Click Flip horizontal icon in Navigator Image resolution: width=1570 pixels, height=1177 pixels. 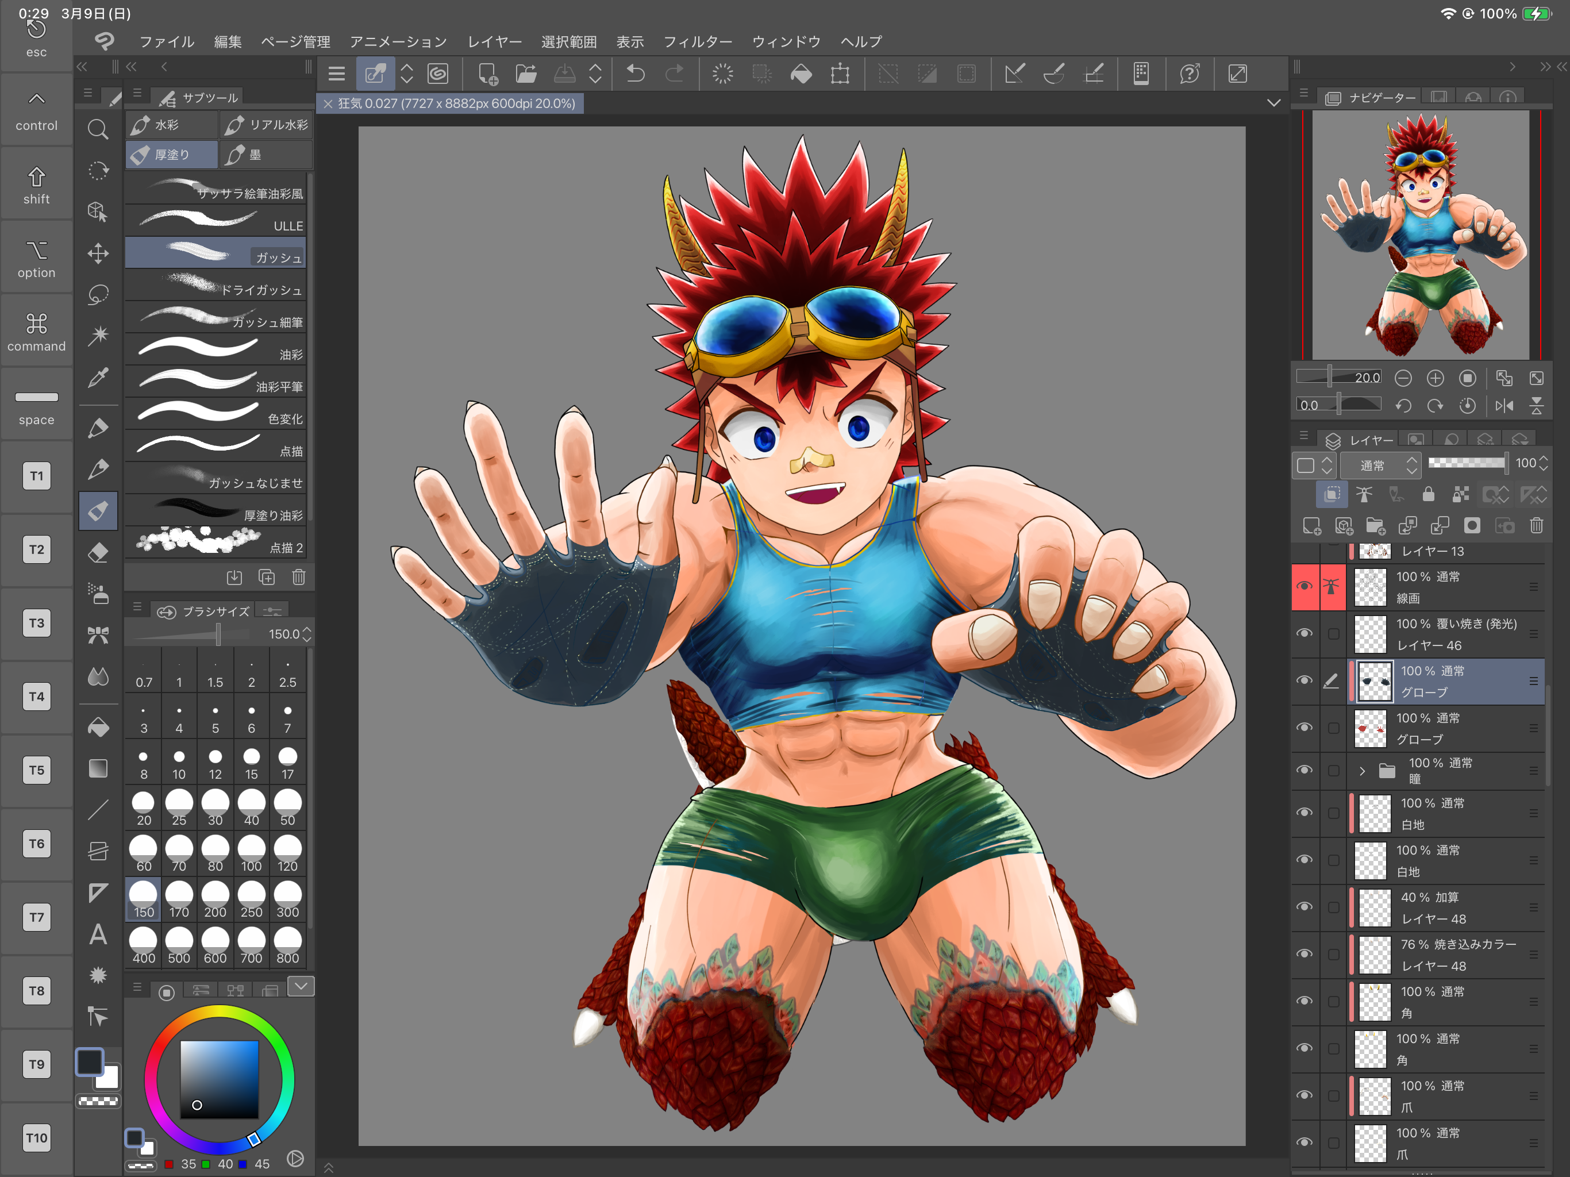pyautogui.click(x=1504, y=405)
